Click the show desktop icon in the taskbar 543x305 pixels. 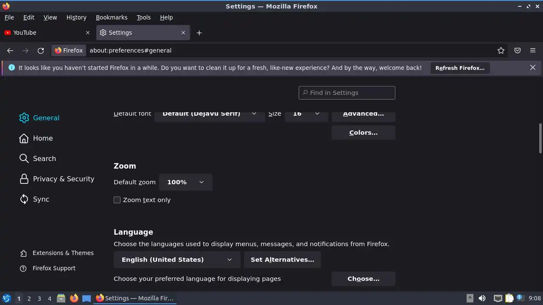click(87, 298)
